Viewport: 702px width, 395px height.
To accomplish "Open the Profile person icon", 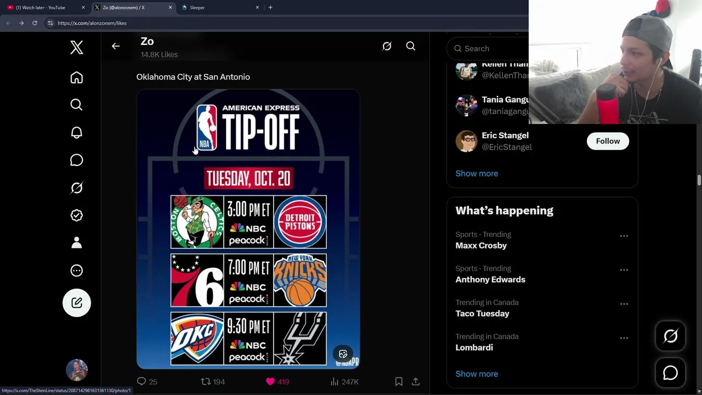I will click(77, 242).
